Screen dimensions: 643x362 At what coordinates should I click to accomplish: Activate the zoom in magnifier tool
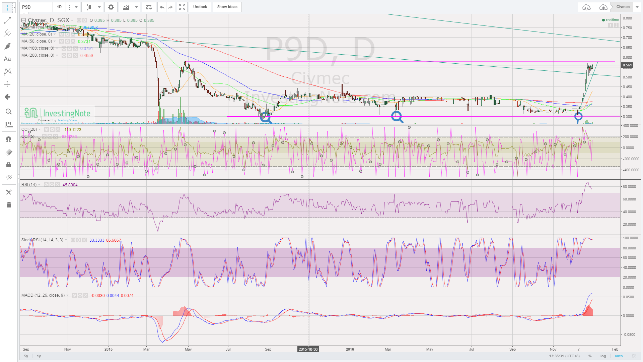pyautogui.click(x=8, y=112)
